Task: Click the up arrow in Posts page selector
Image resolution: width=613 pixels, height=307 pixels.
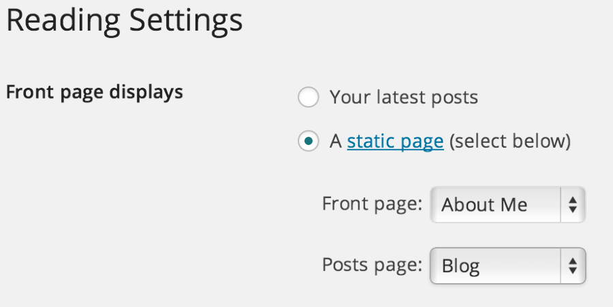Action: 573,260
